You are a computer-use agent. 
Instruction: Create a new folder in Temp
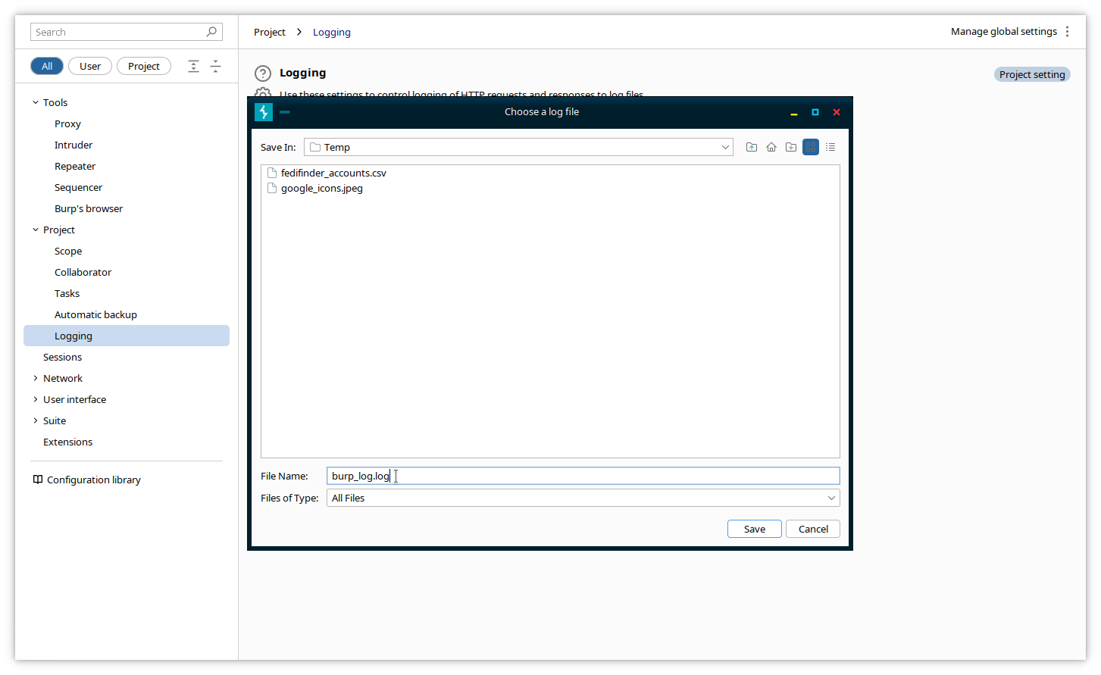pyautogui.click(x=790, y=147)
